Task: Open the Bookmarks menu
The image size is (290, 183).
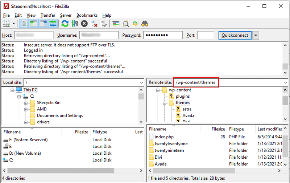Action: [87, 15]
